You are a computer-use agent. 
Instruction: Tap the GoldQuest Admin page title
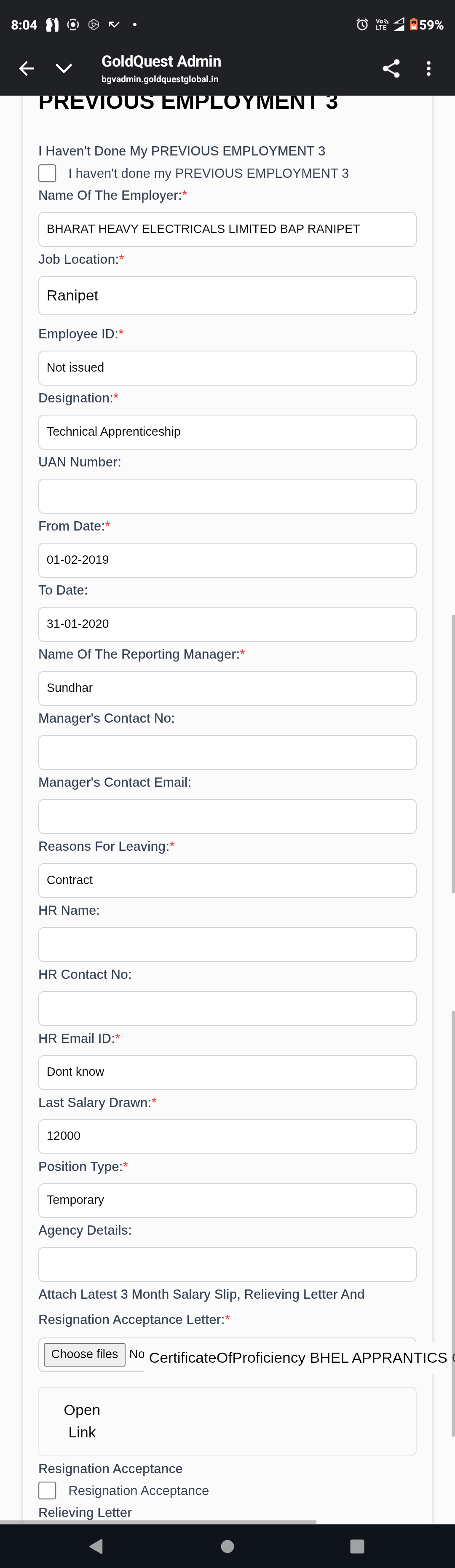[x=161, y=62]
